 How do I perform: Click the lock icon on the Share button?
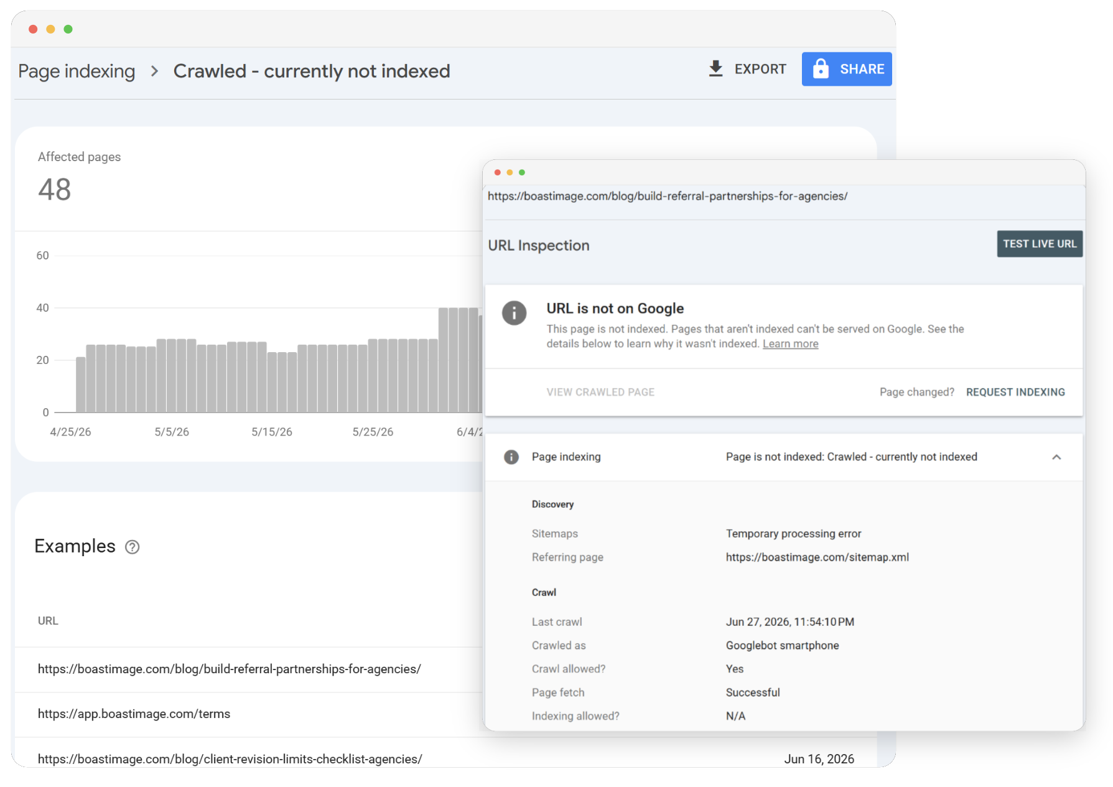pyautogui.click(x=821, y=68)
